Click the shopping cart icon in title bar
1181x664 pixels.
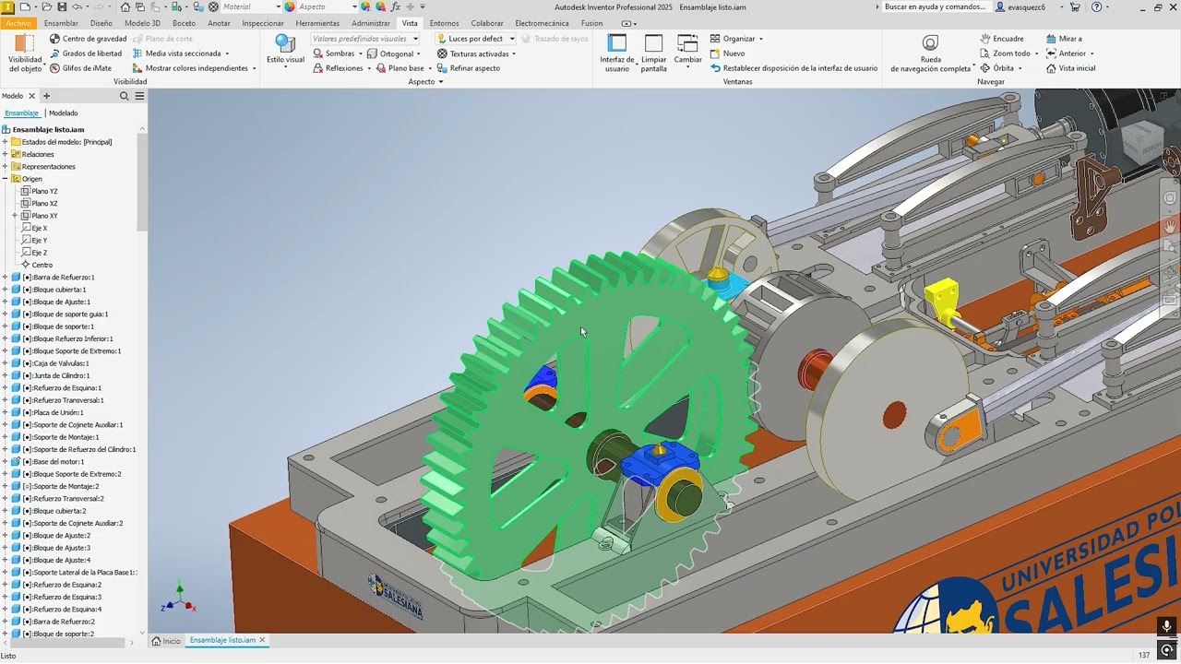click(1074, 6)
